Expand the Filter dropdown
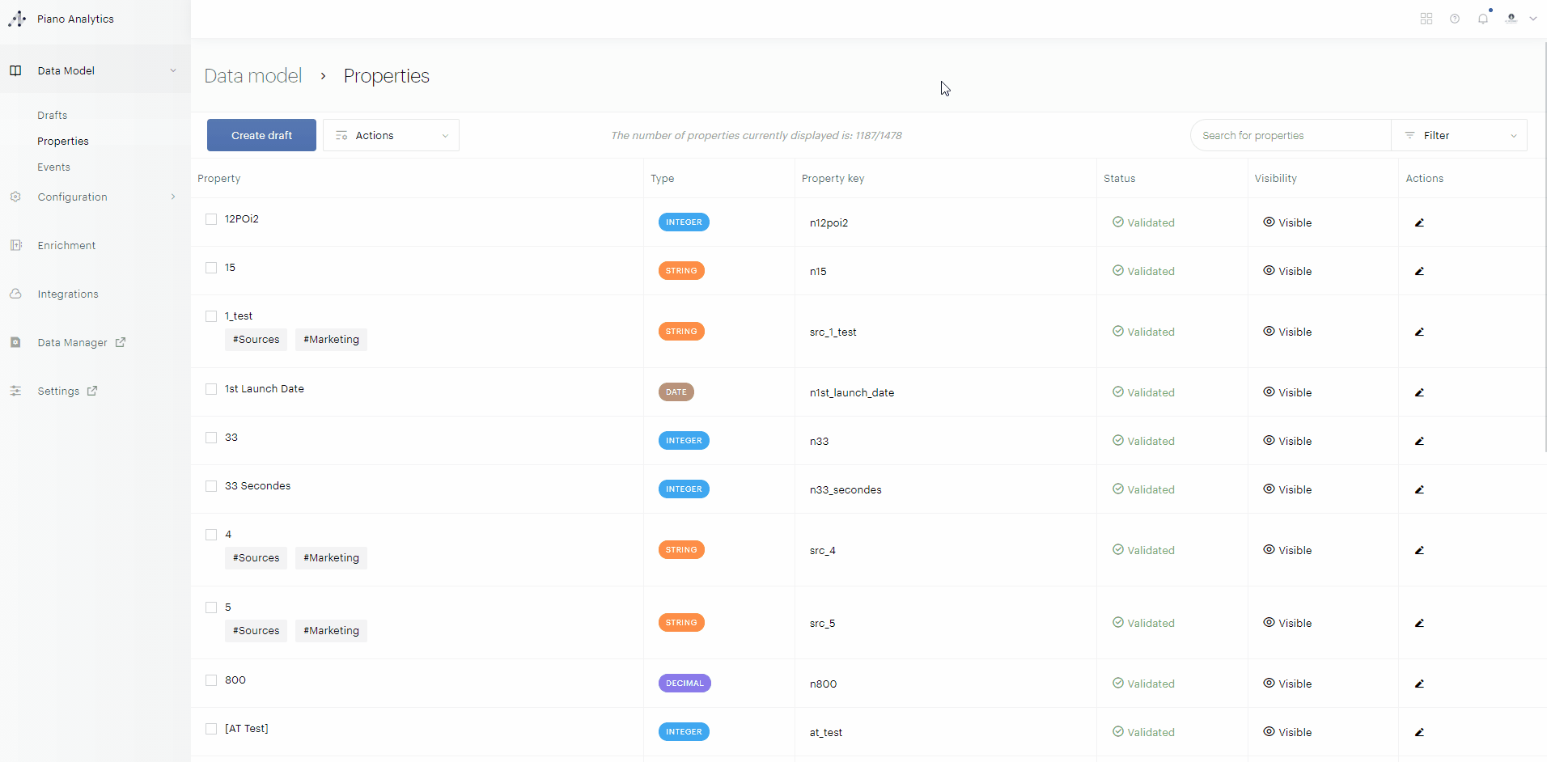1547x762 pixels. 1459,135
